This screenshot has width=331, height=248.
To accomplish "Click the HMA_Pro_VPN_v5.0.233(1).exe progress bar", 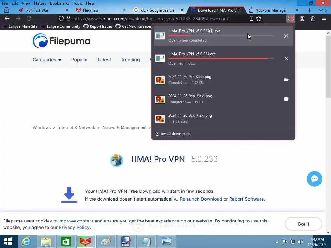I will (221, 36).
